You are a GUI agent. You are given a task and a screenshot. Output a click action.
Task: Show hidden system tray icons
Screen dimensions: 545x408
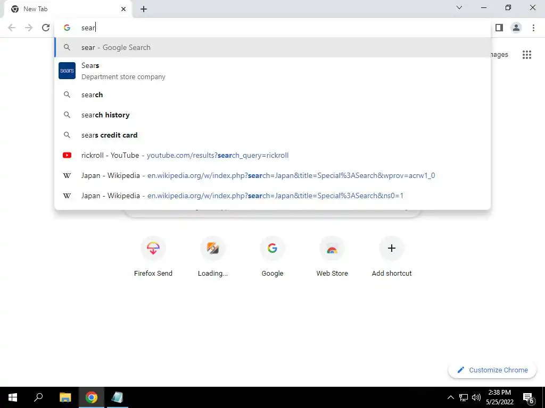pyautogui.click(x=450, y=397)
